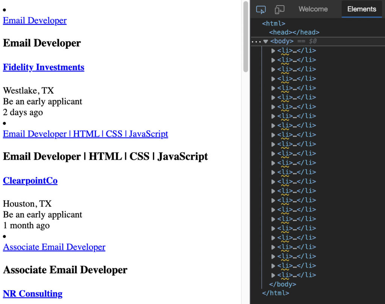Image resolution: width=385 pixels, height=304 pixels.
Task: Activate the inspect element picker icon
Action: [261, 9]
